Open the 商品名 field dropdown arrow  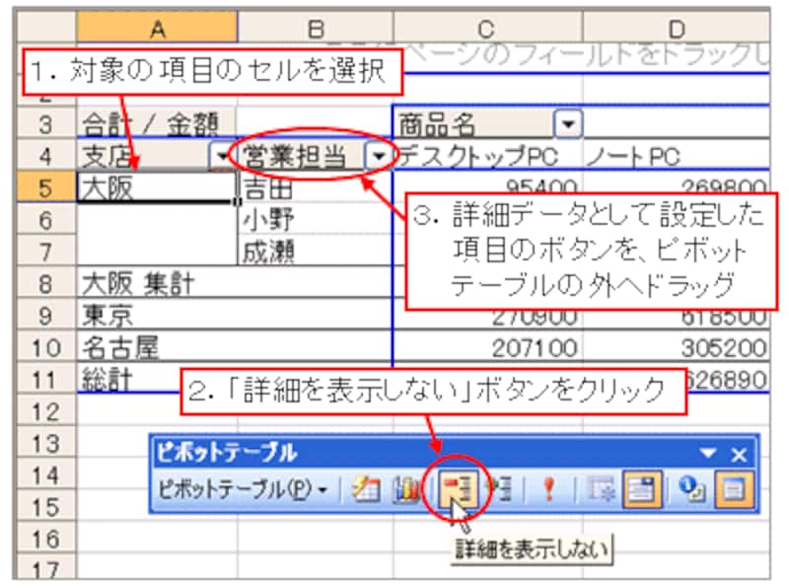(568, 124)
